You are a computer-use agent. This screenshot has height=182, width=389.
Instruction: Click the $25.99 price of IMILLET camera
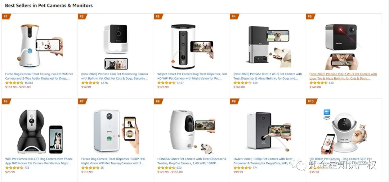(x=10, y=172)
